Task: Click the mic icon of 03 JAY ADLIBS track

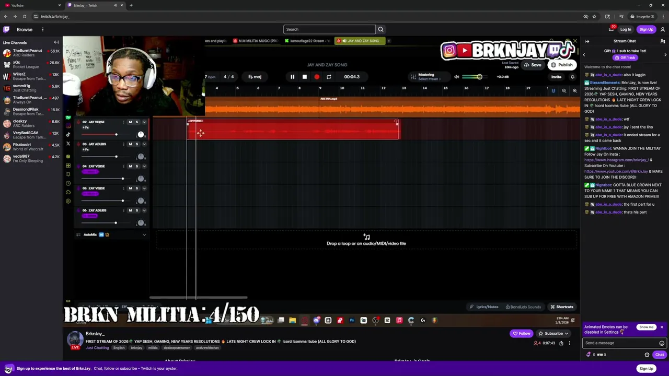Action: tap(78, 144)
